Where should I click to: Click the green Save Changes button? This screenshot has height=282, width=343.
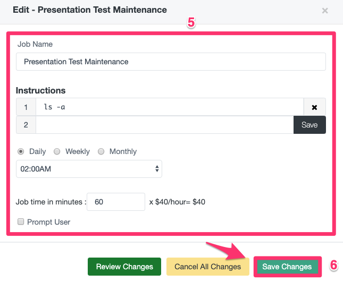click(x=287, y=267)
